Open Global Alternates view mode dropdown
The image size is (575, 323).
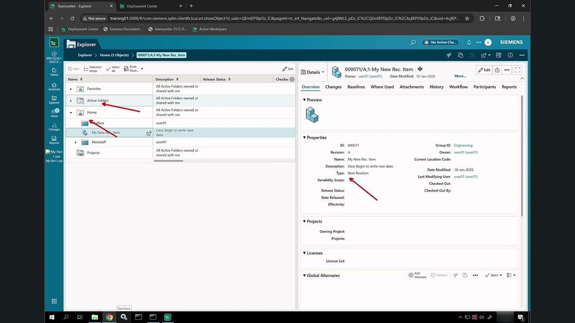(x=511, y=275)
